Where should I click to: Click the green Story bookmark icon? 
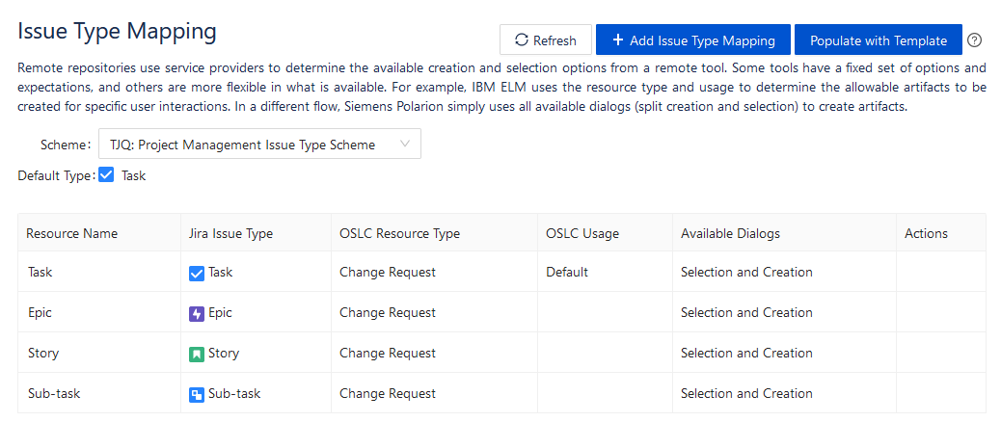197,355
